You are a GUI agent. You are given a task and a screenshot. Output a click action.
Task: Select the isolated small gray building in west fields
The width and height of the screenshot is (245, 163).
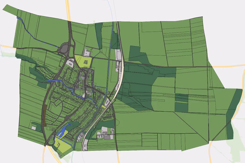click(x=34, y=128)
